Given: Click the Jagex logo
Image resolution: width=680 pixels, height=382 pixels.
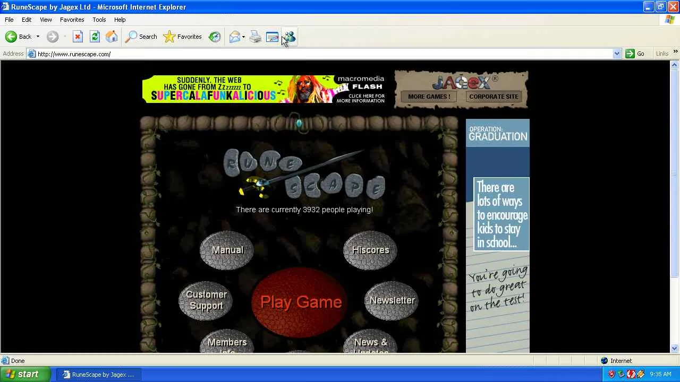Looking at the screenshot, I should [x=464, y=82].
